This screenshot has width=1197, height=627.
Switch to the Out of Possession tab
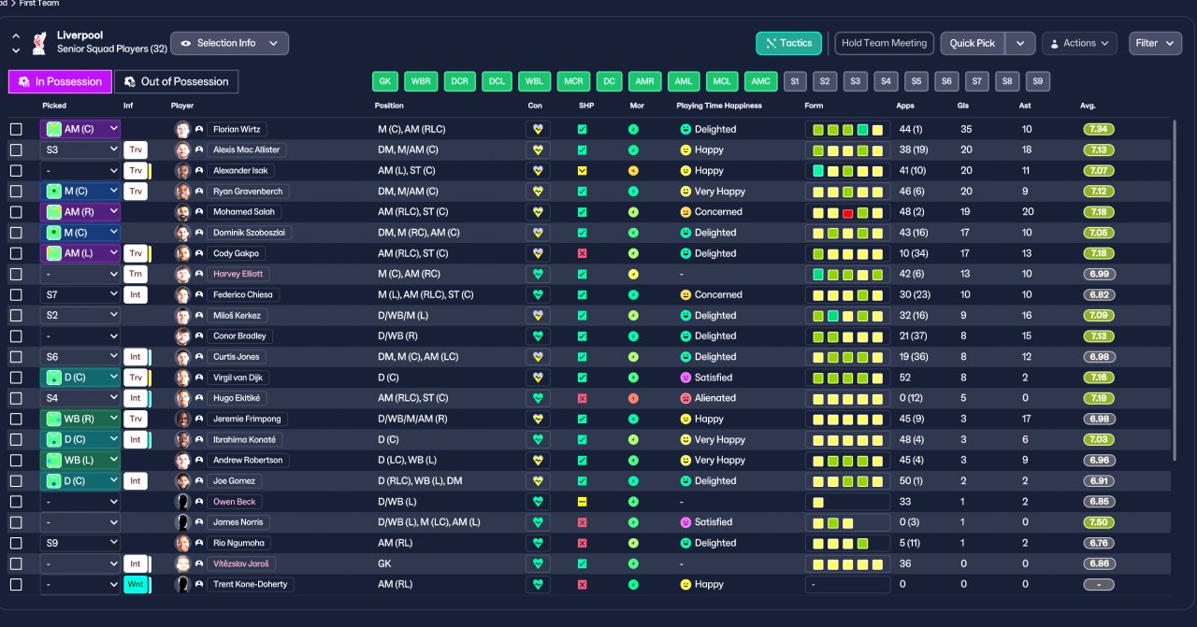(176, 82)
